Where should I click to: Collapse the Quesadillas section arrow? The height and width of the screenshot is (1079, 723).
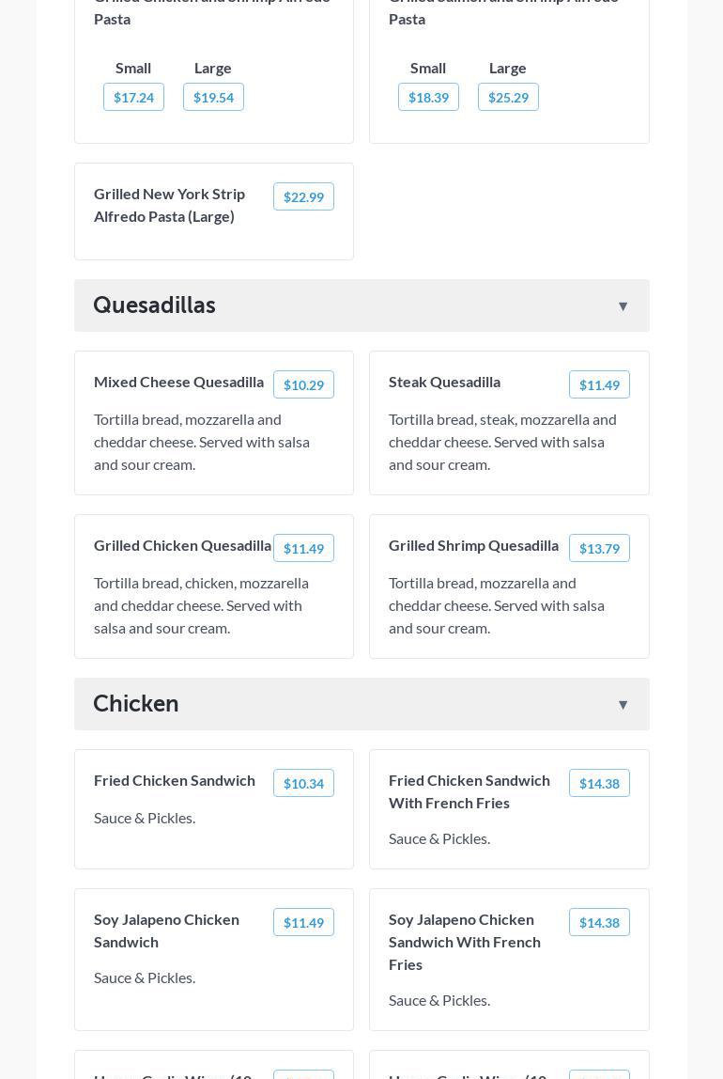623,306
